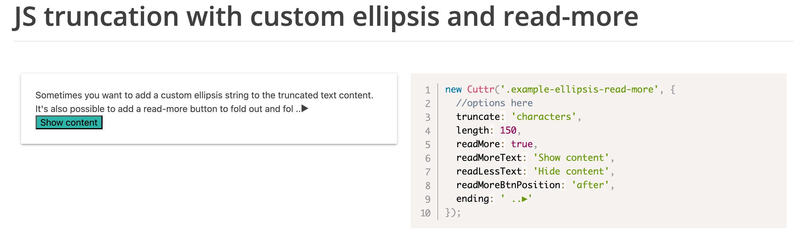Click the true value on the readMore line

click(x=521, y=144)
